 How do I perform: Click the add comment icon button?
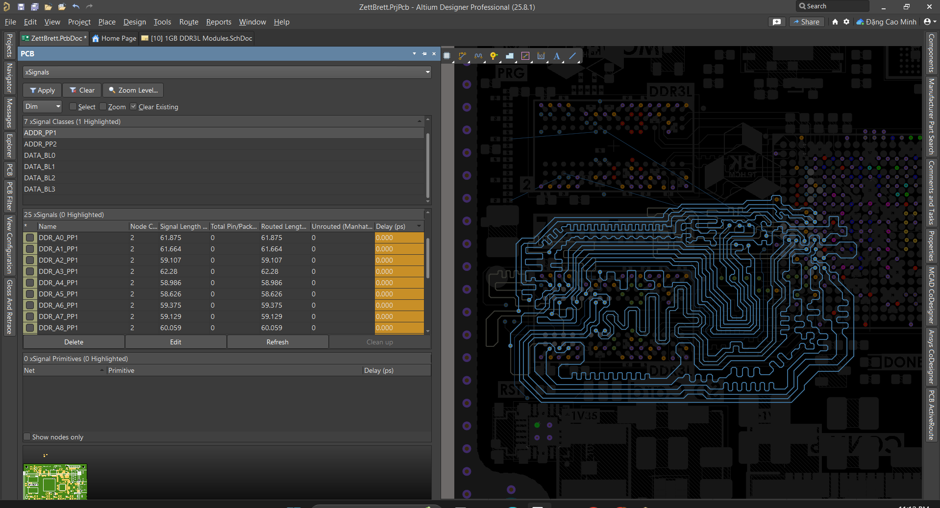(777, 22)
